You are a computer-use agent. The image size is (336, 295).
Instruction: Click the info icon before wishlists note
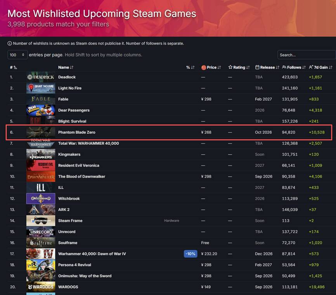pos(10,43)
